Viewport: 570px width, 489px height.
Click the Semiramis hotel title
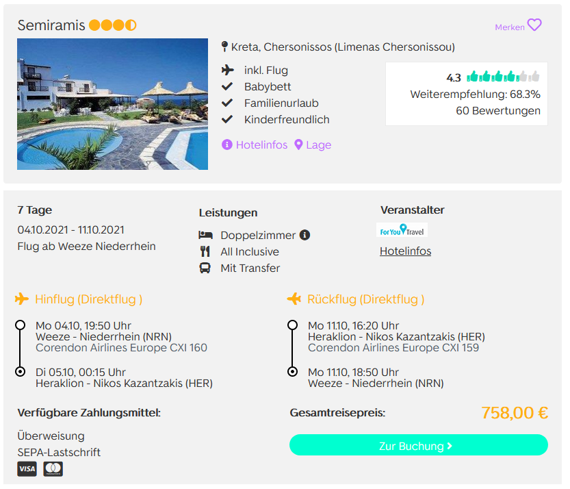[x=51, y=25]
